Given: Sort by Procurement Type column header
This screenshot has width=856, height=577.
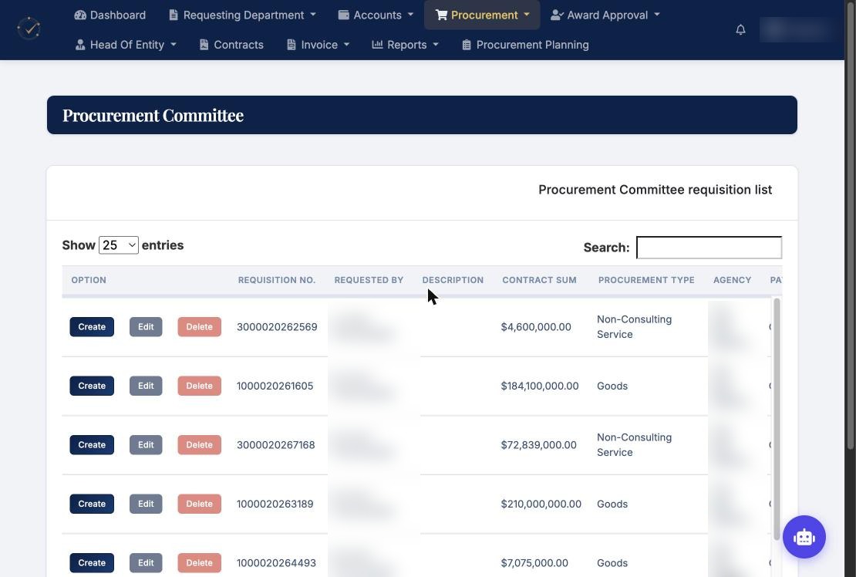Looking at the screenshot, I should click(x=646, y=280).
